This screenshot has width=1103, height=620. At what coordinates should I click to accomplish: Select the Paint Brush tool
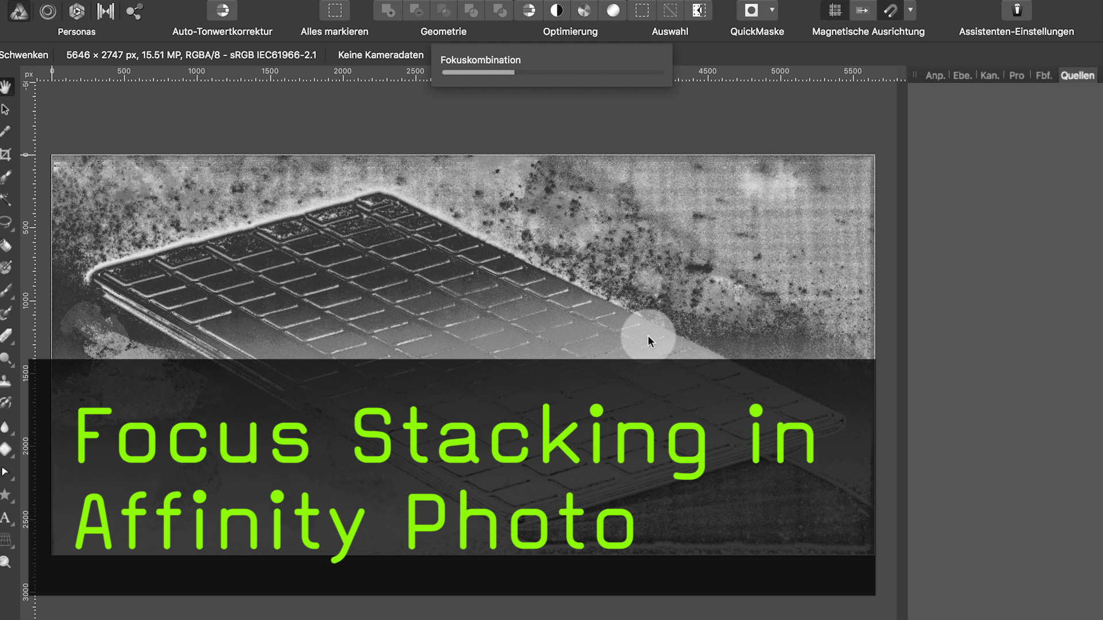(6, 291)
